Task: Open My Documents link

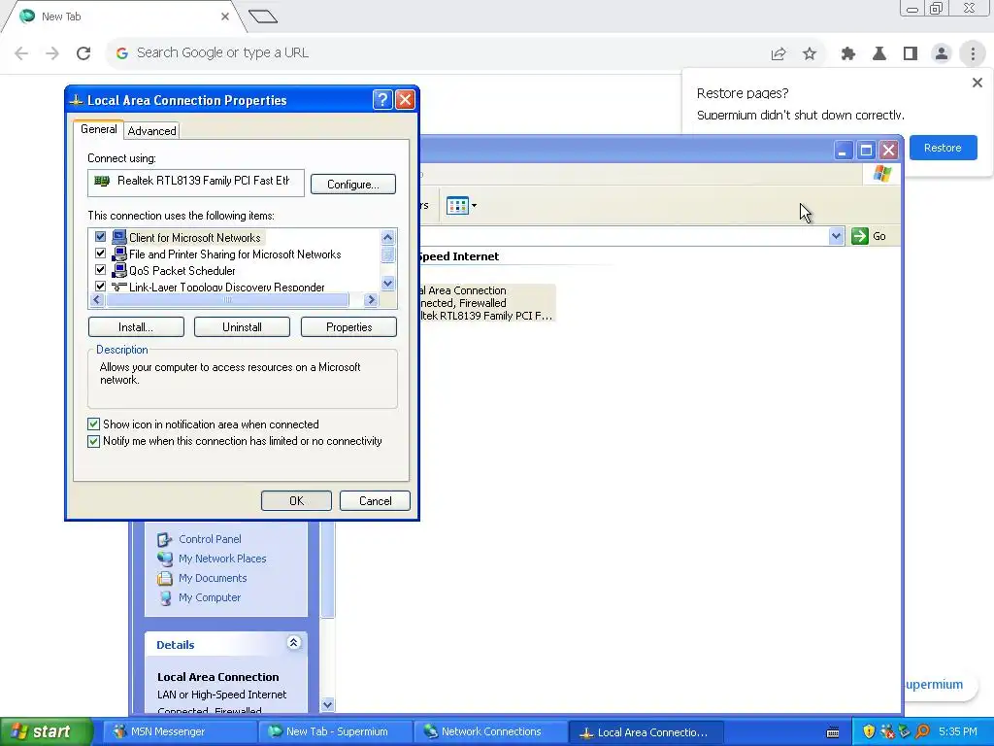Action: pos(213,579)
